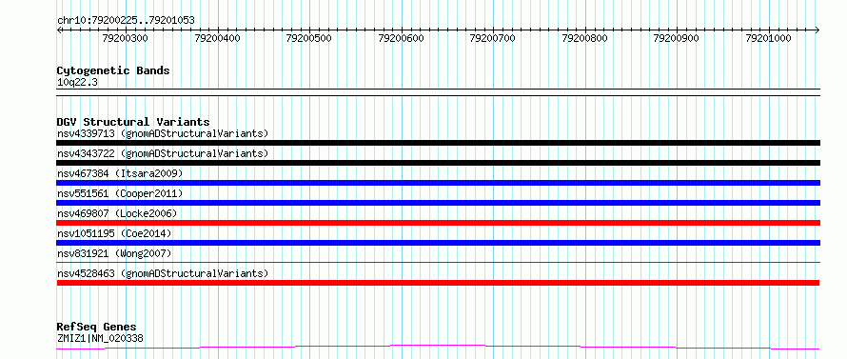Screen dimensions: 847x359
Task: Click variant label nsv4528463 (gnomADStructuralVariants)
Action: pos(163,273)
